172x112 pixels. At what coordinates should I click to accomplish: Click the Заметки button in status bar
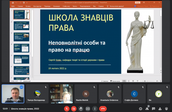[x=106, y=81]
